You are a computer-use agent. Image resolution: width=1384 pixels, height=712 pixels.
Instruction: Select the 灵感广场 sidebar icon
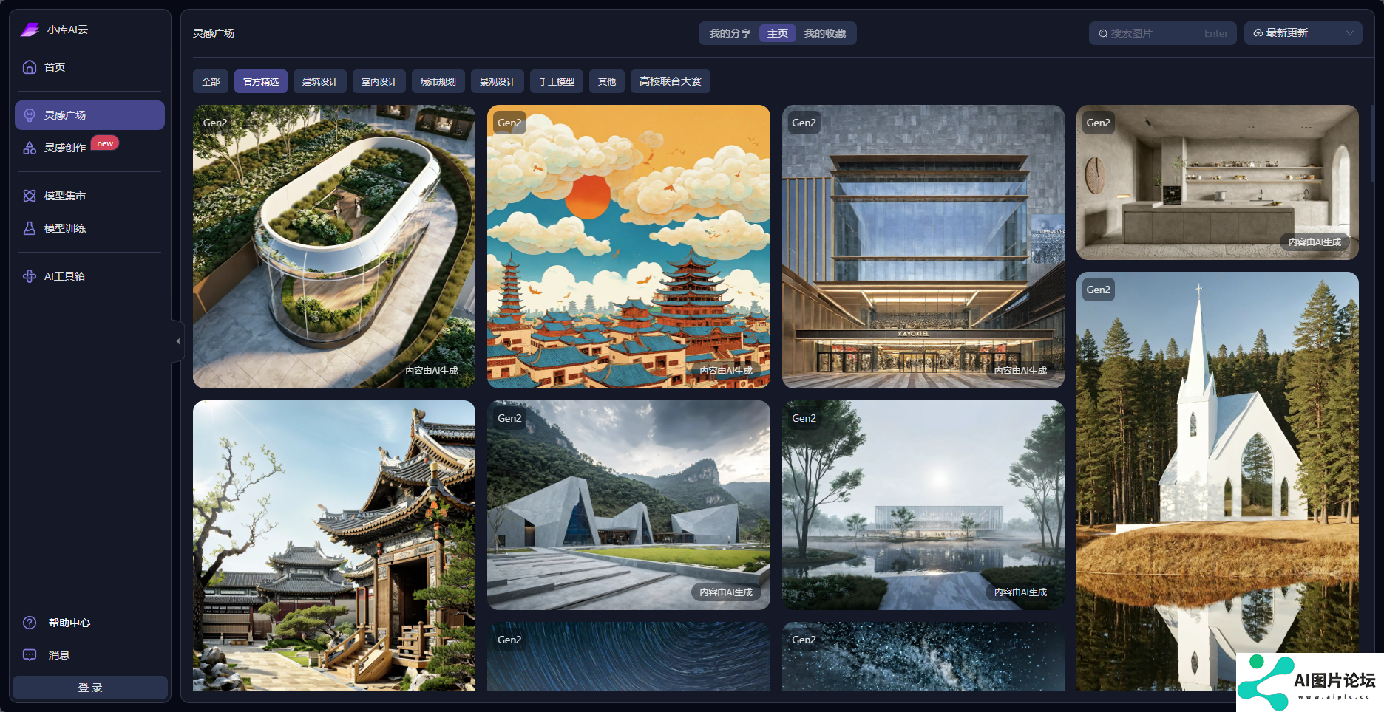(30, 115)
